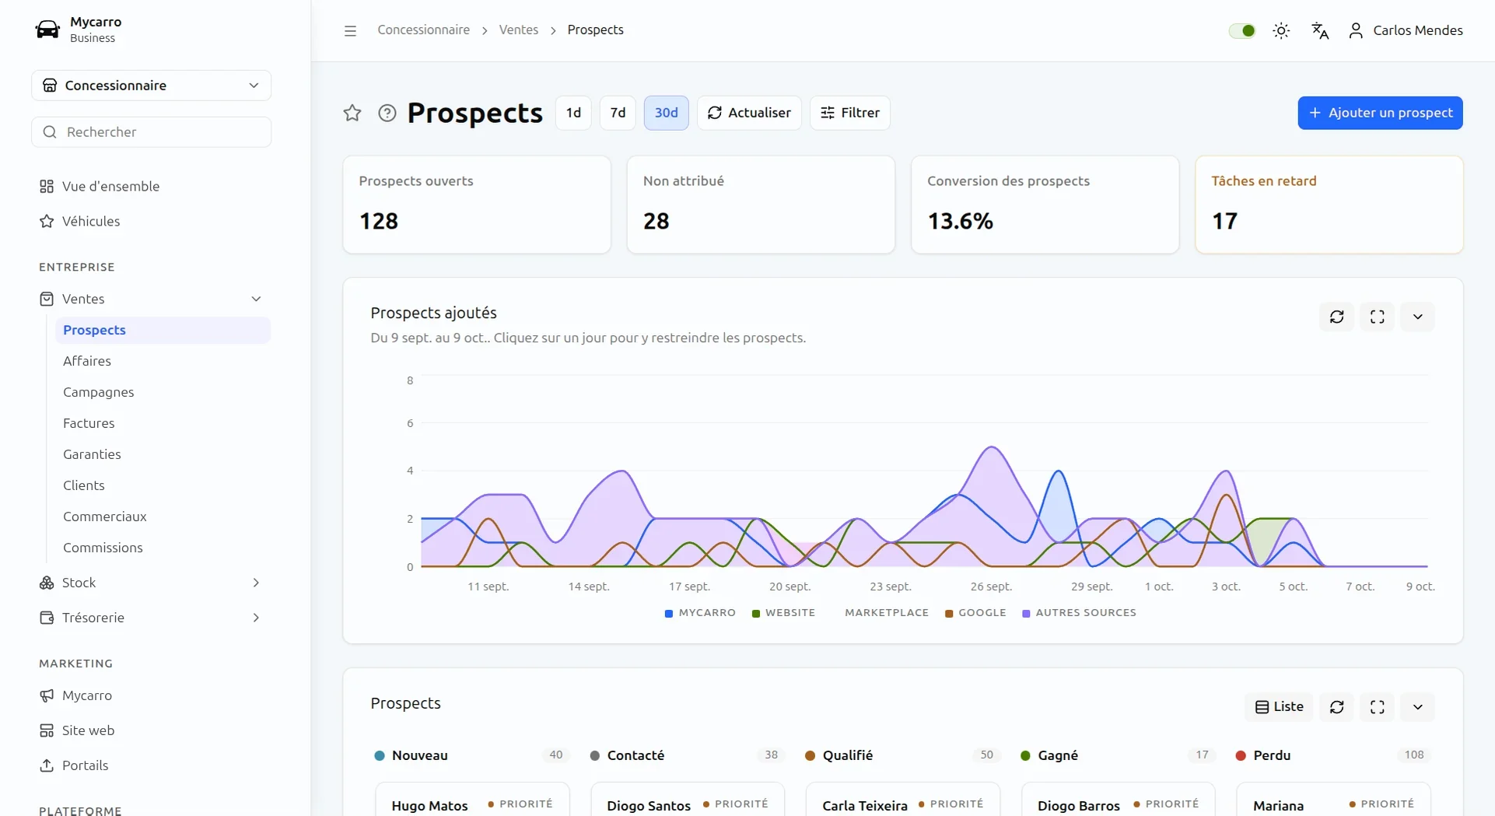
Task: Select the 1d time range
Action: pyautogui.click(x=573, y=113)
